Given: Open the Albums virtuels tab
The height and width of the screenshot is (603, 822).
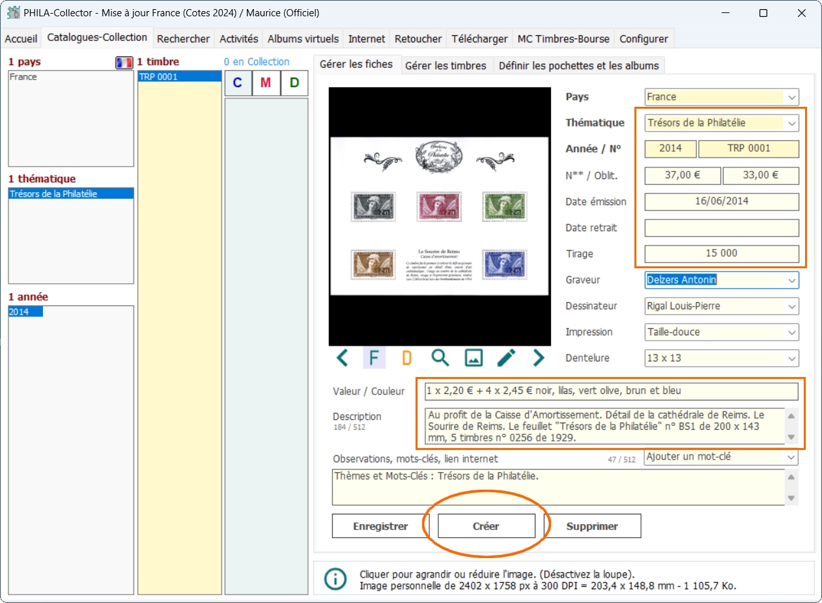Looking at the screenshot, I should coord(304,39).
